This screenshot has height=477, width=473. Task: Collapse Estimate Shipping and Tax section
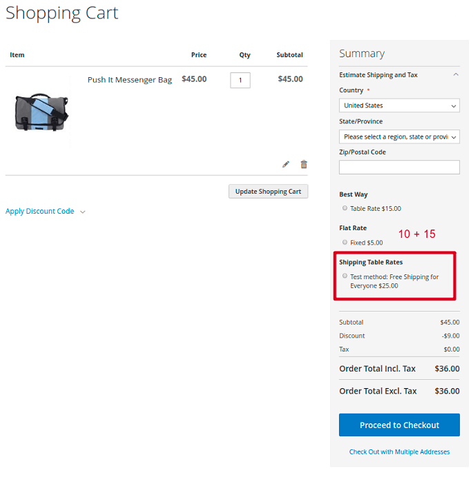point(455,75)
